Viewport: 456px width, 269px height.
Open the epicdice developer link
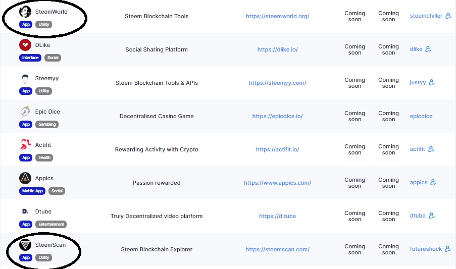[421, 116]
